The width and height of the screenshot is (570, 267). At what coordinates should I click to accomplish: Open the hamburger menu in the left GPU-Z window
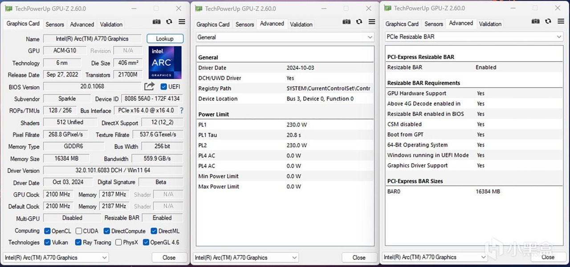tap(182, 22)
